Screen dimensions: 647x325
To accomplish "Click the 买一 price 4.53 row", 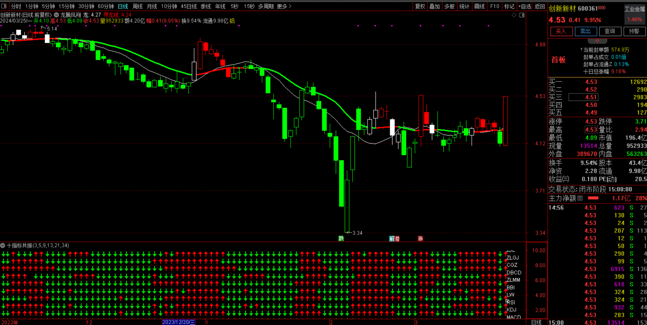I will point(597,82).
